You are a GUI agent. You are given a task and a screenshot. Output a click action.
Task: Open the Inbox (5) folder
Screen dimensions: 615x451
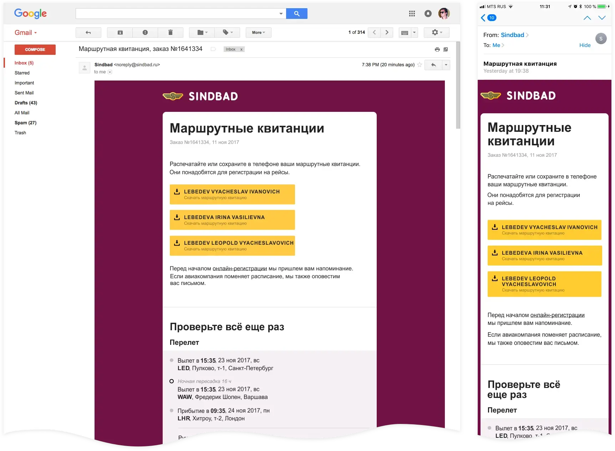click(x=24, y=63)
